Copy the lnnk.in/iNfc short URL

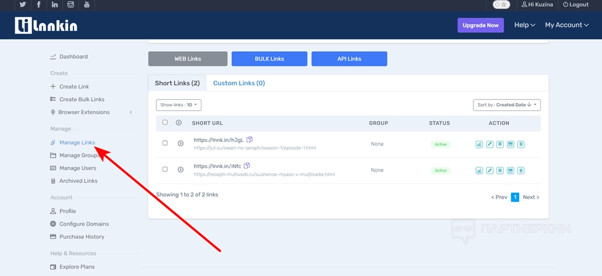click(x=247, y=165)
